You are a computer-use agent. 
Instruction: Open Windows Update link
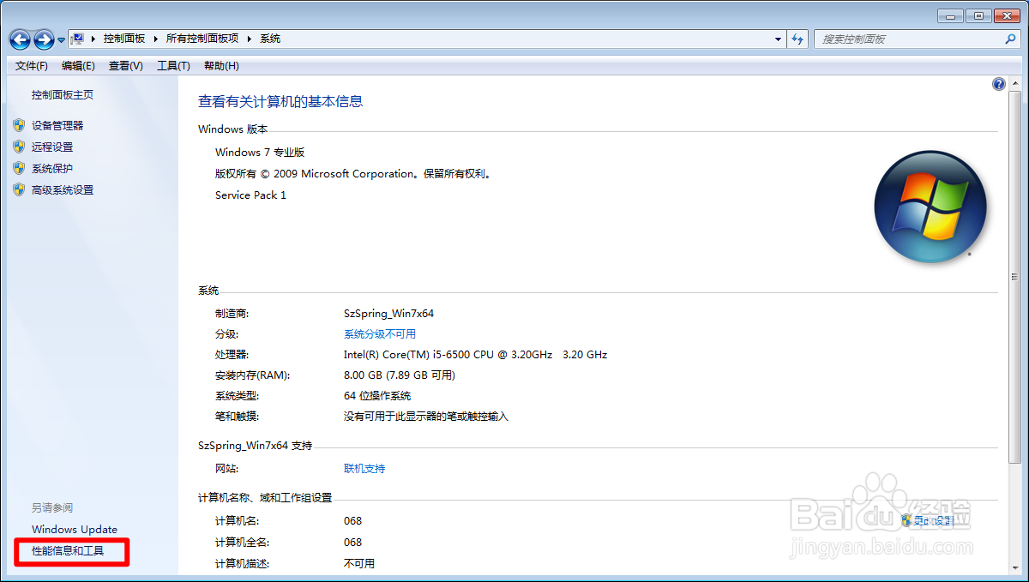coord(75,530)
